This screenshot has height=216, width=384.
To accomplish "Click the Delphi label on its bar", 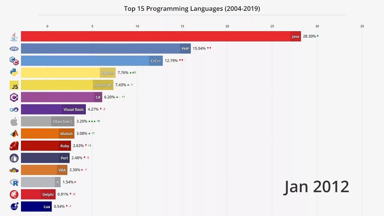I will coord(48,194).
